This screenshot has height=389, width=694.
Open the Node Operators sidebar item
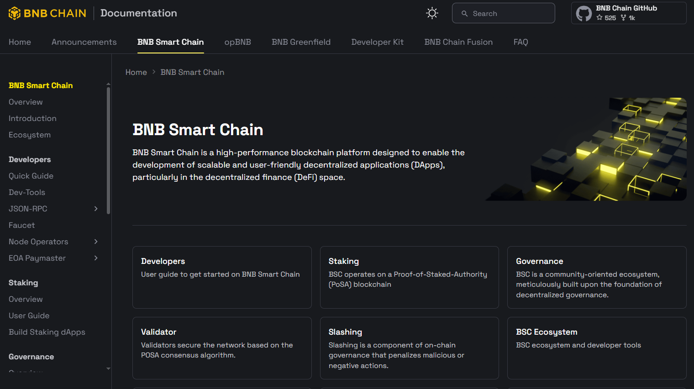tap(38, 242)
